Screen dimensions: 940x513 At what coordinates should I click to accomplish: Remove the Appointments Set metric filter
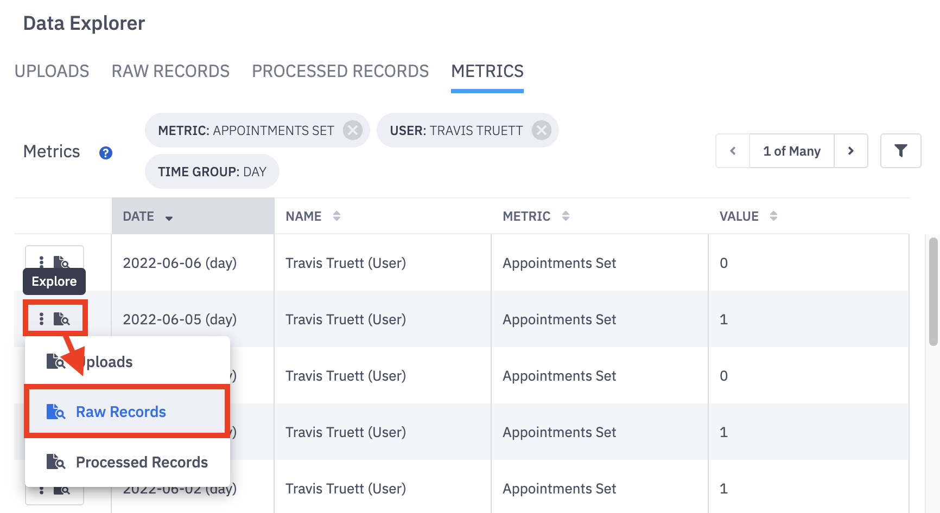point(353,130)
